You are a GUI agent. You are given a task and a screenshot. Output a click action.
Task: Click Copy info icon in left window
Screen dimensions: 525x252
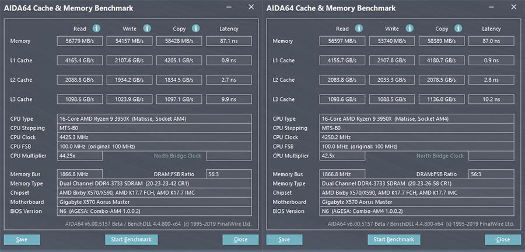pos(196,29)
